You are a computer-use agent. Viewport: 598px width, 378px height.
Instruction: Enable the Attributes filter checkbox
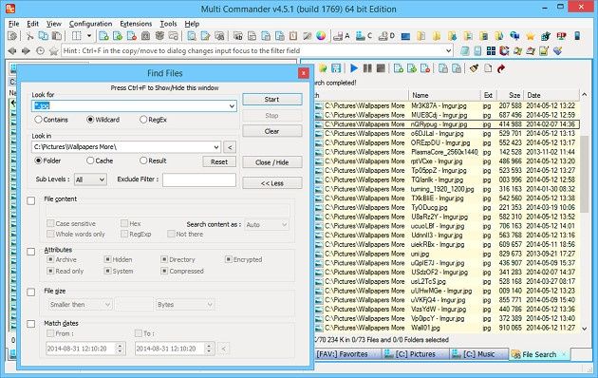click(31, 252)
